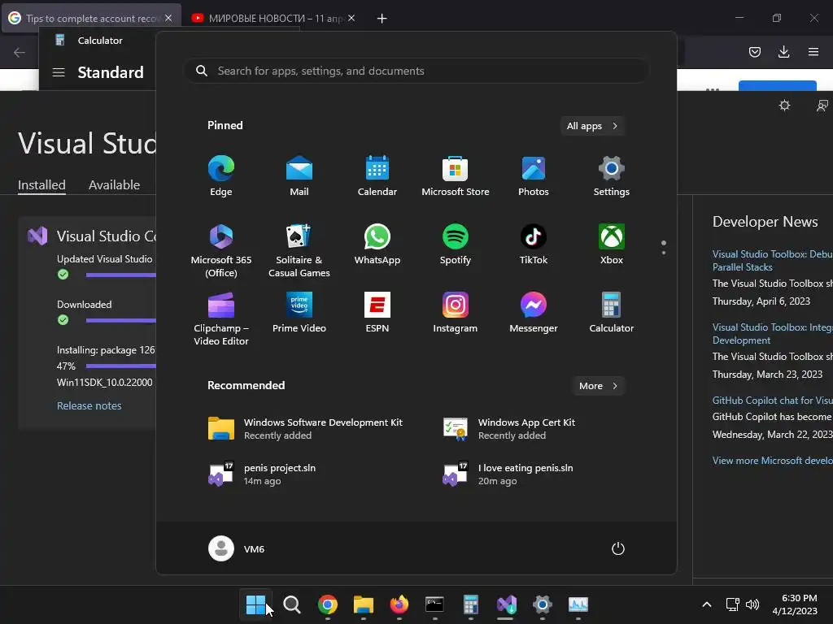Click the Windows Start button on taskbar
This screenshot has width=833, height=624.
[x=255, y=604]
